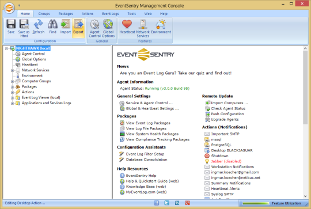
Task: Open the Web ribbon tab
Action: point(148,14)
